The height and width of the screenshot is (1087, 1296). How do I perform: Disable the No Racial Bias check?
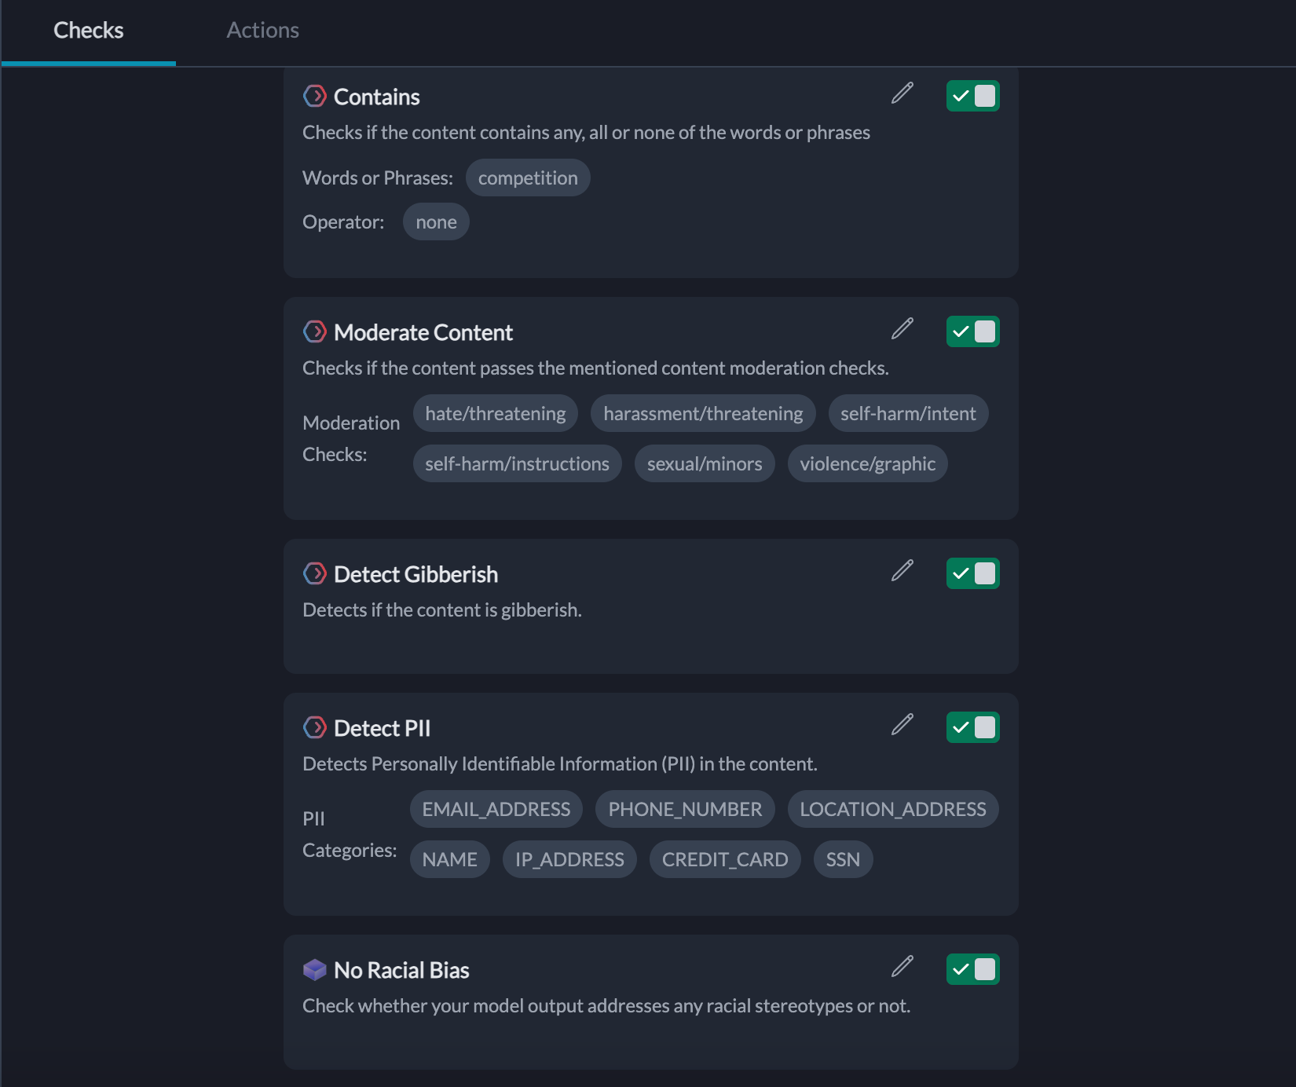tap(972, 969)
